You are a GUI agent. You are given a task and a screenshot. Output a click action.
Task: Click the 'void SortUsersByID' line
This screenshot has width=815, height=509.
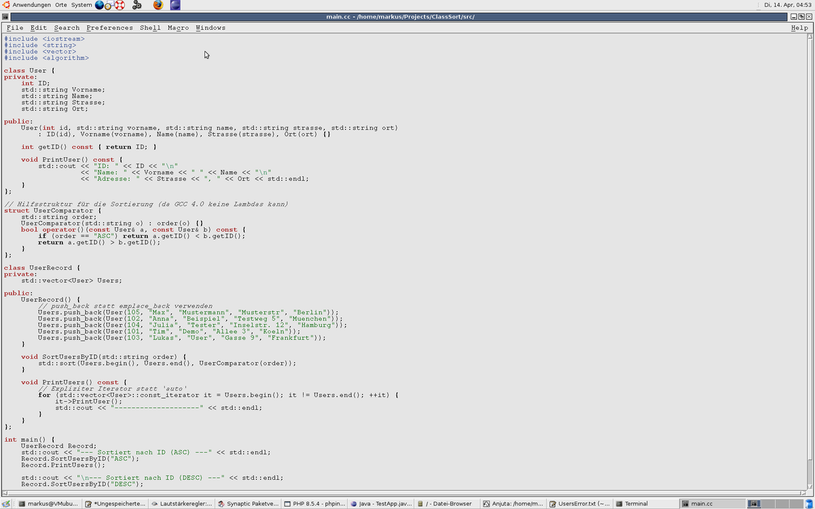(104, 356)
